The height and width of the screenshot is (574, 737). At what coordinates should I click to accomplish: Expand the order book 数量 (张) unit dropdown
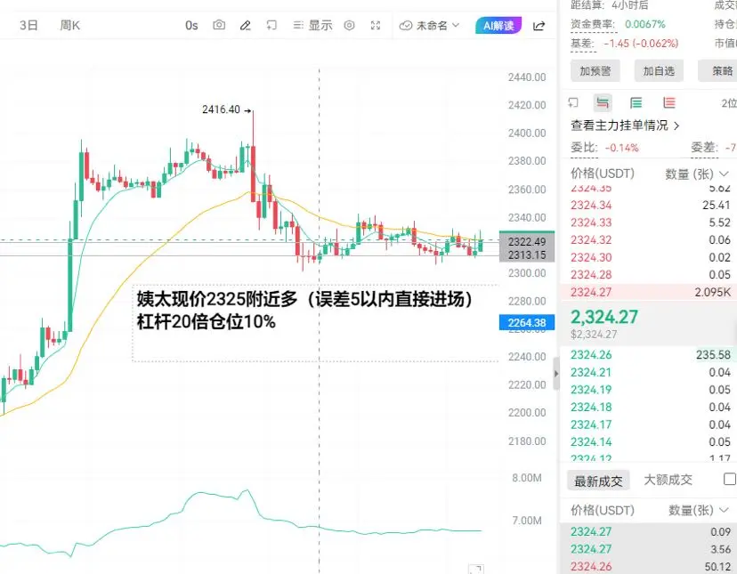click(x=697, y=174)
